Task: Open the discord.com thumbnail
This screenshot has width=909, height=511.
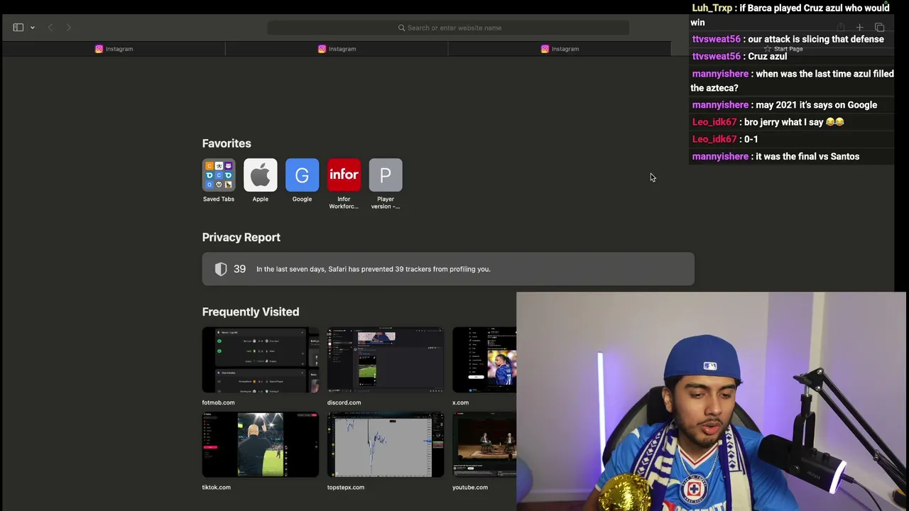Action: click(386, 360)
